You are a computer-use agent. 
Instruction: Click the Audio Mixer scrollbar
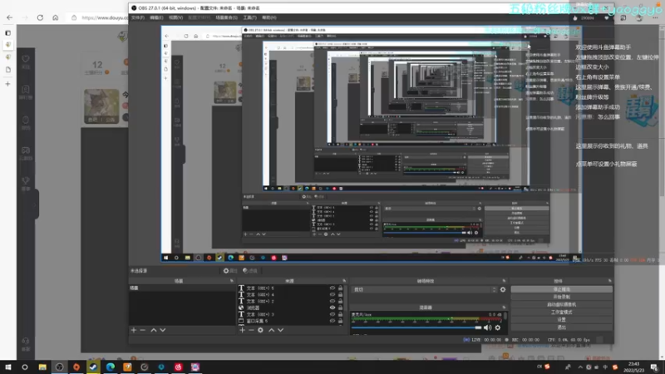pyautogui.click(x=505, y=317)
